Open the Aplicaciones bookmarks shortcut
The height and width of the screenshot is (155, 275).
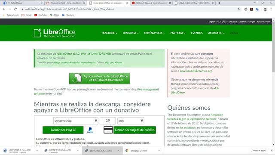pos(11,15)
